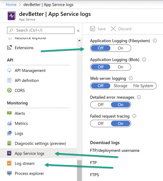Viewport: 163px width, 181px height.
Task: Set Web server logging to File System
Action: pos(143,86)
